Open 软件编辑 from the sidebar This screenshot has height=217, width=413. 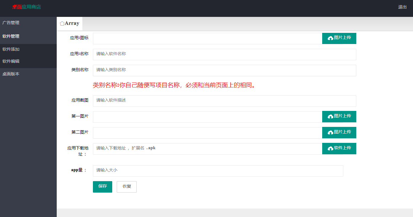(11, 61)
